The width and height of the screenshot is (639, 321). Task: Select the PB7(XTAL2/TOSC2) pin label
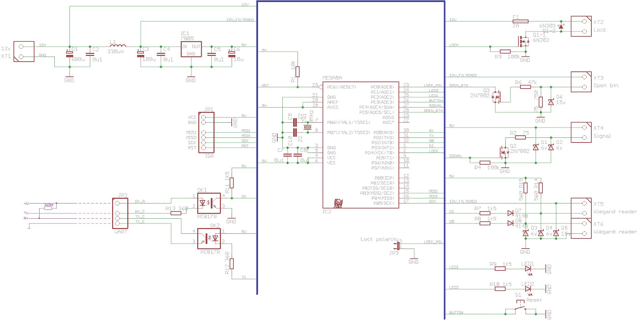[348, 132]
